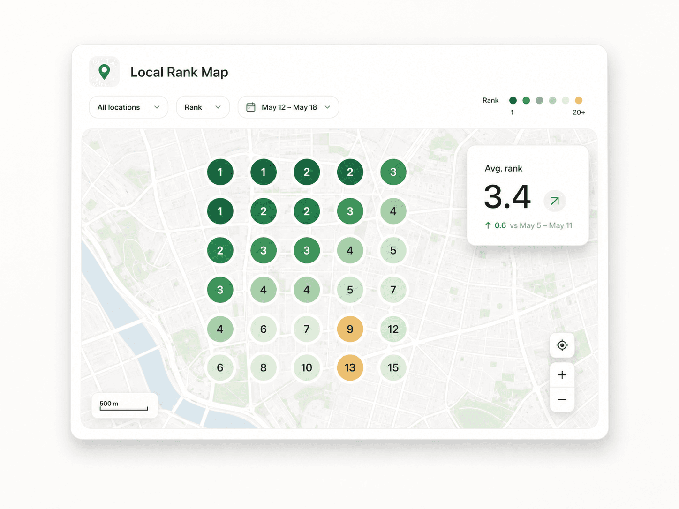Click the vs May 5 – May 11 text
The width and height of the screenshot is (679, 509).
click(x=541, y=225)
